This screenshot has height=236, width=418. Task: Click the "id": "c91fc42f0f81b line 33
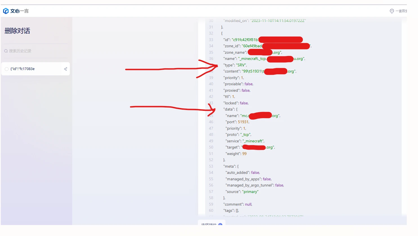[263, 40]
